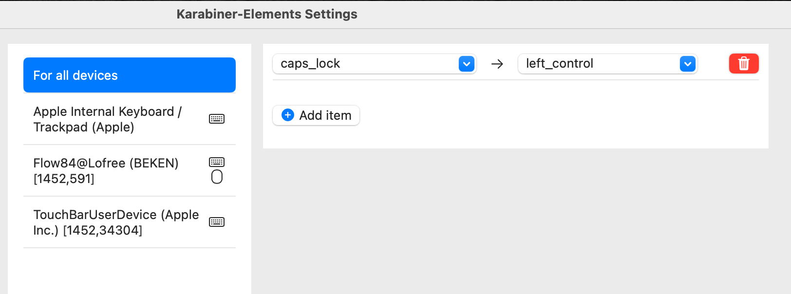This screenshot has width=791, height=294.
Task: Click the Karabiner-Elements Settings window title
Action: 266,14
